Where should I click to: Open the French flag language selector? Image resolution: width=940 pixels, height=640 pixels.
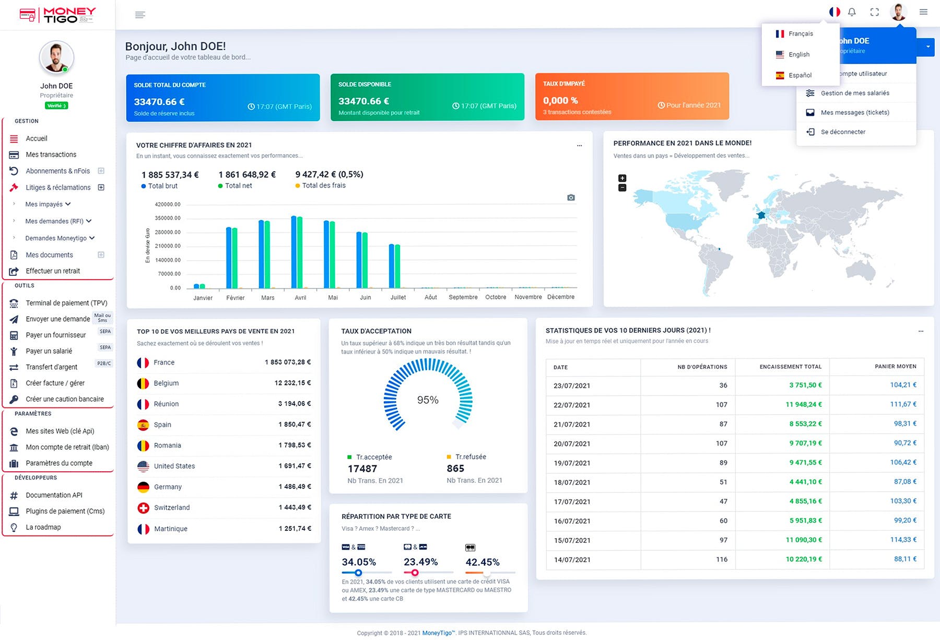click(x=835, y=11)
